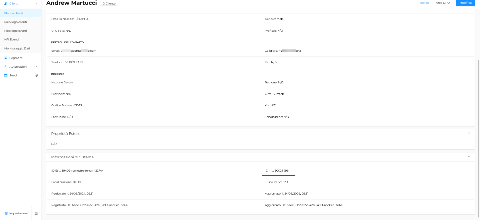
Task: Open the Automazioni menu item
Action: (21, 67)
